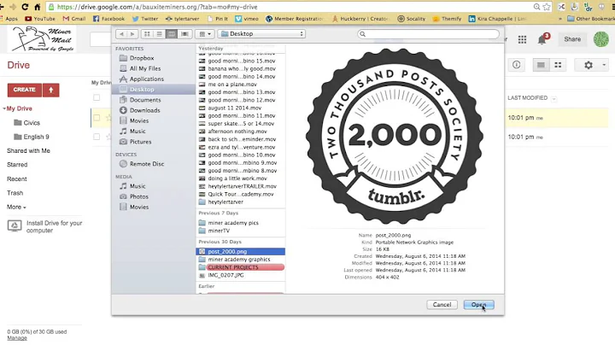Open the item arrangement dropdown

coord(205,34)
